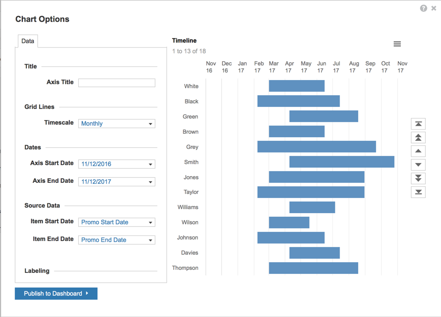The width and height of the screenshot is (441, 317).
Task: Click the Nov 17 axis label
Action: pos(402,67)
